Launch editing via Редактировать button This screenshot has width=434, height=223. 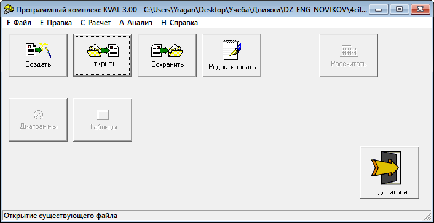(232, 56)
